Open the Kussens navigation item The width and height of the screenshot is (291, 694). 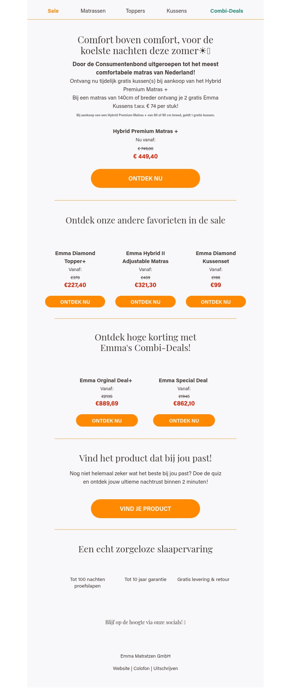coord(177,11)
